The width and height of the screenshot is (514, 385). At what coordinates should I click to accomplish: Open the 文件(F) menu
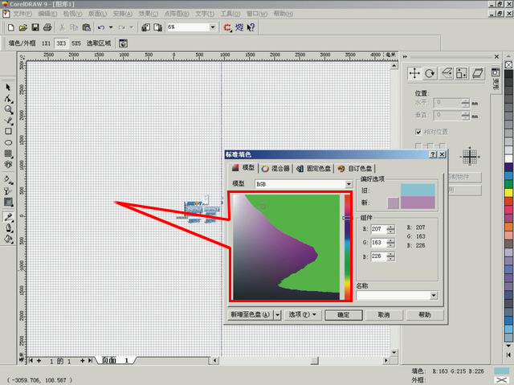coord(22,14)
